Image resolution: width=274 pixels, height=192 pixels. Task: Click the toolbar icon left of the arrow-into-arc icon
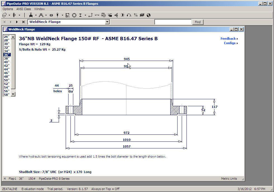[110, 15]
